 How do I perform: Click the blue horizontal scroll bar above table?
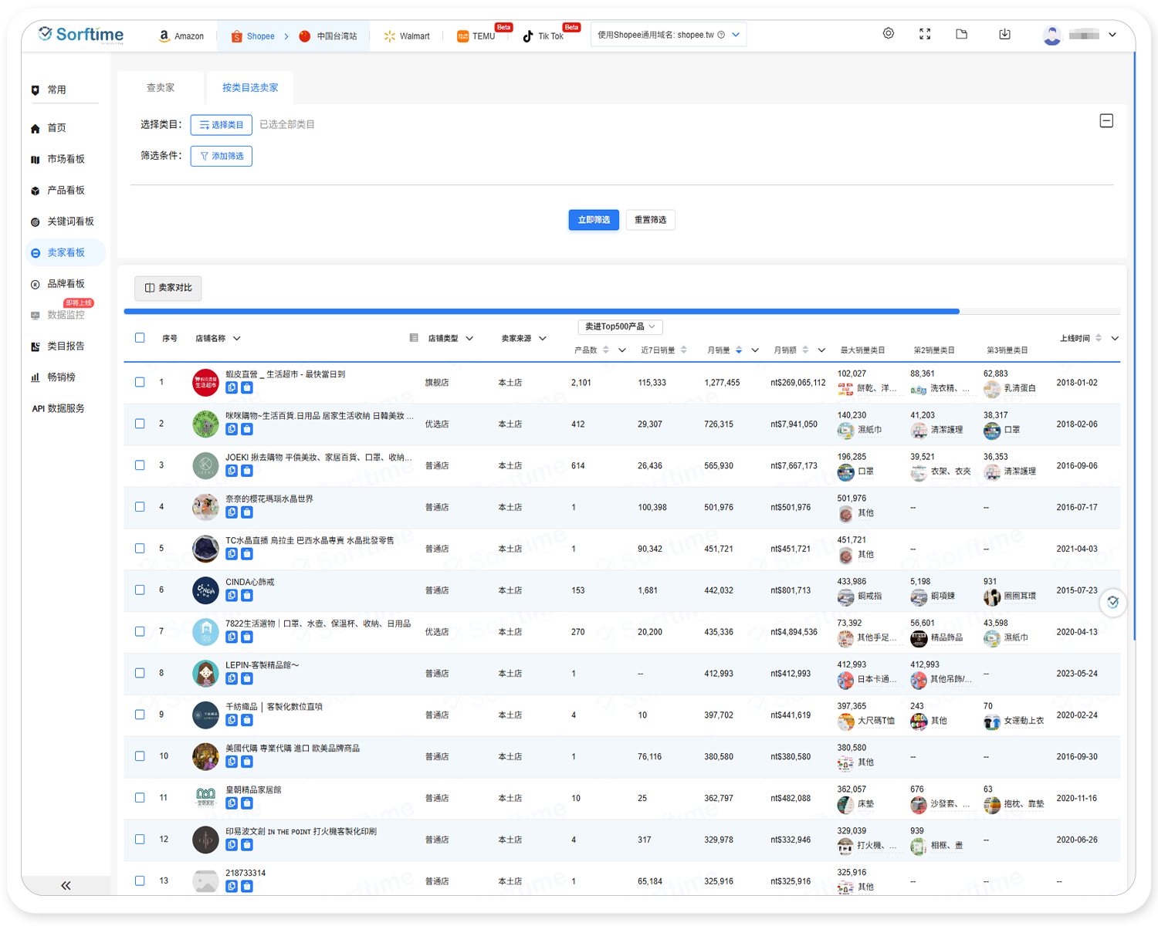click(x=540, y=312)
